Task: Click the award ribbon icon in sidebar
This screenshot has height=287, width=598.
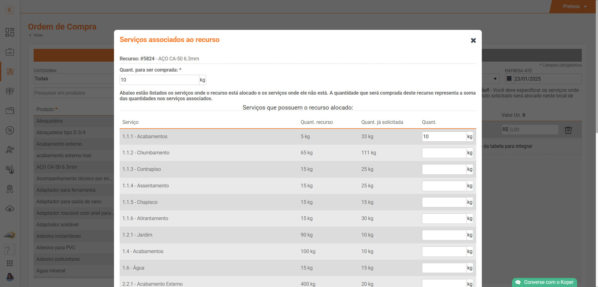Action: point(10,189)
